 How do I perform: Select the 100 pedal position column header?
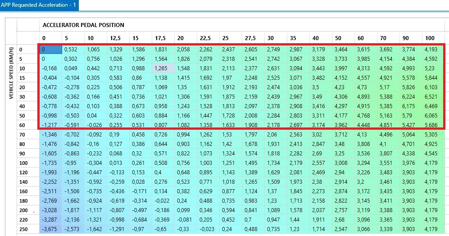click(x=433, y=38)
